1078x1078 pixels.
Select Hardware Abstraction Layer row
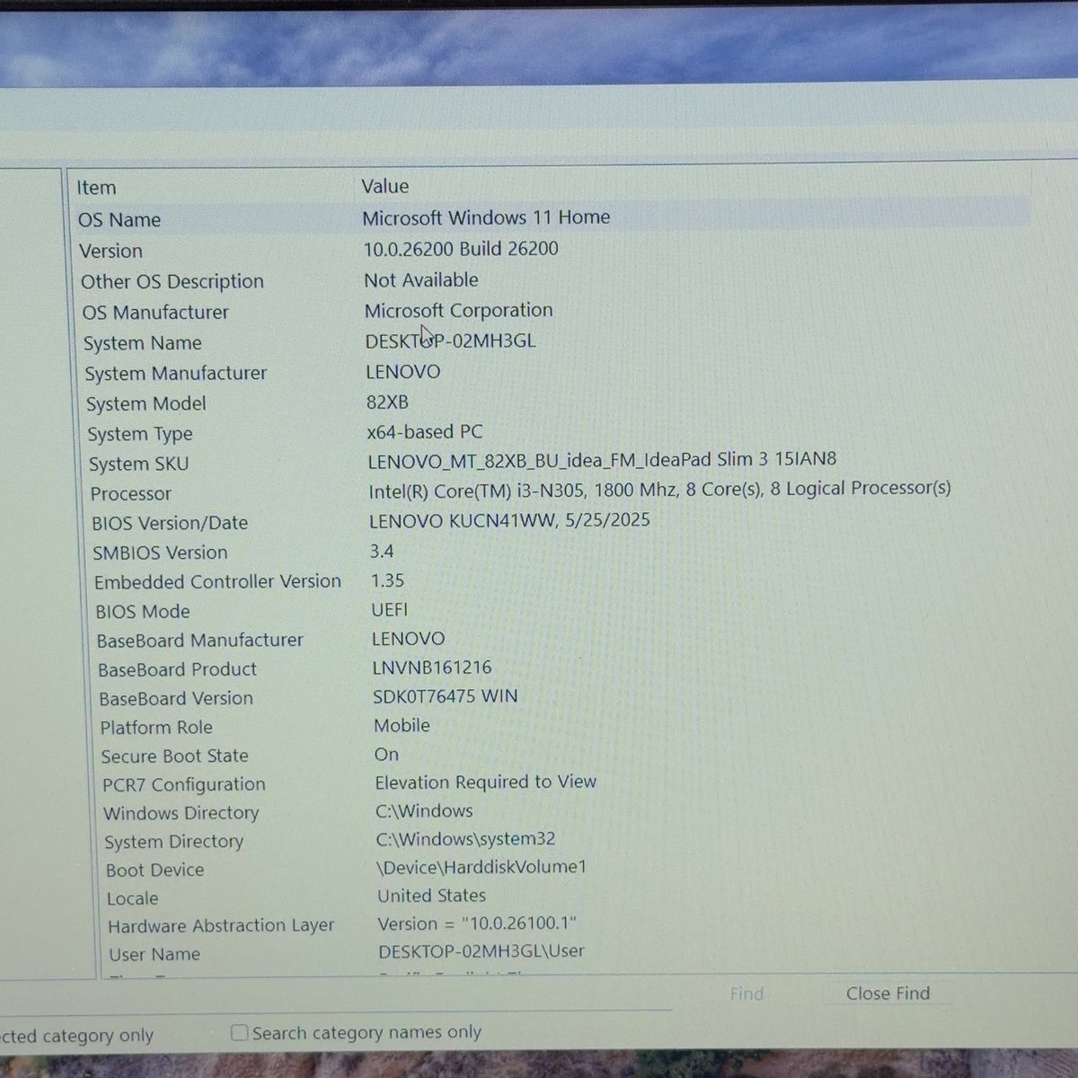221,925
